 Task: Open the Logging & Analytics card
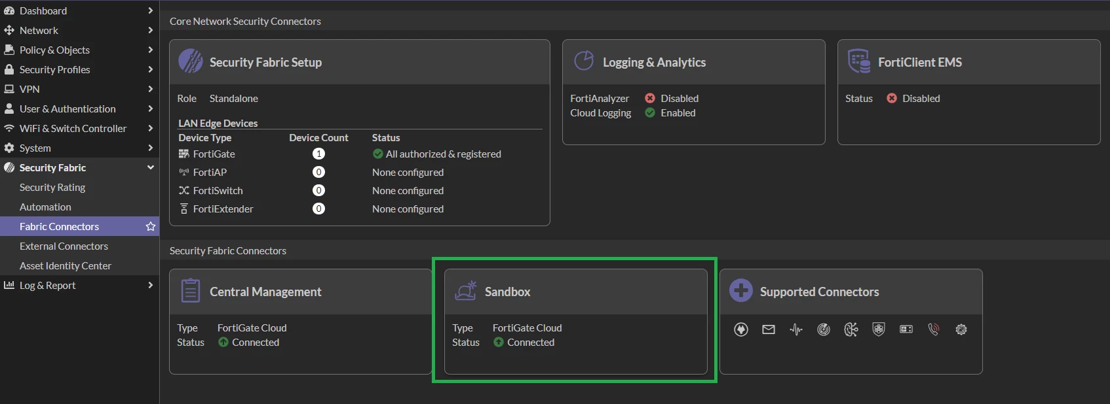tap(694, 92)
